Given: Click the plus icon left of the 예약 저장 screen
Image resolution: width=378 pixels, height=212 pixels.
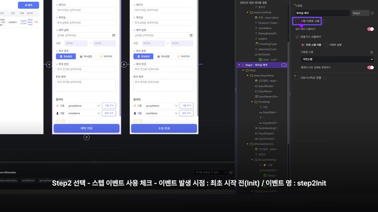Looking at the screenshot, I should (x=49, y=64).
